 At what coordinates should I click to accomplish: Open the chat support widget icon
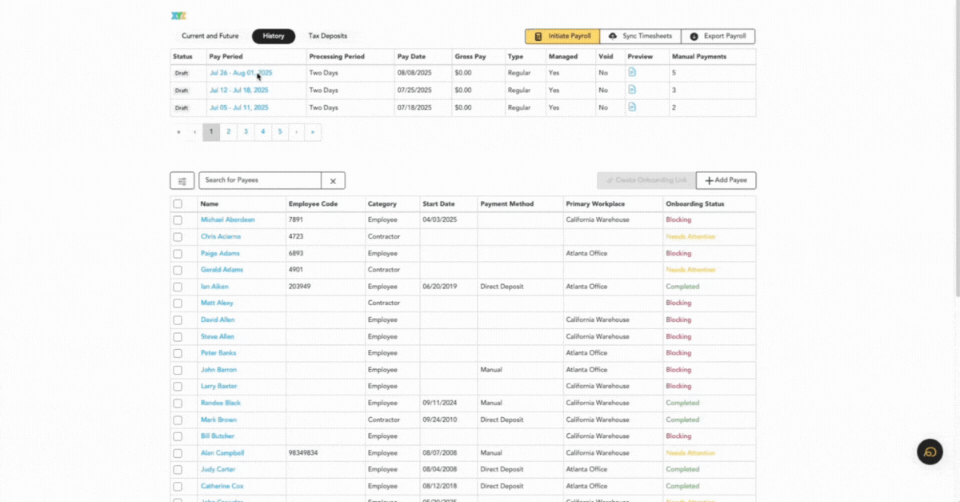tap(930, 452)
